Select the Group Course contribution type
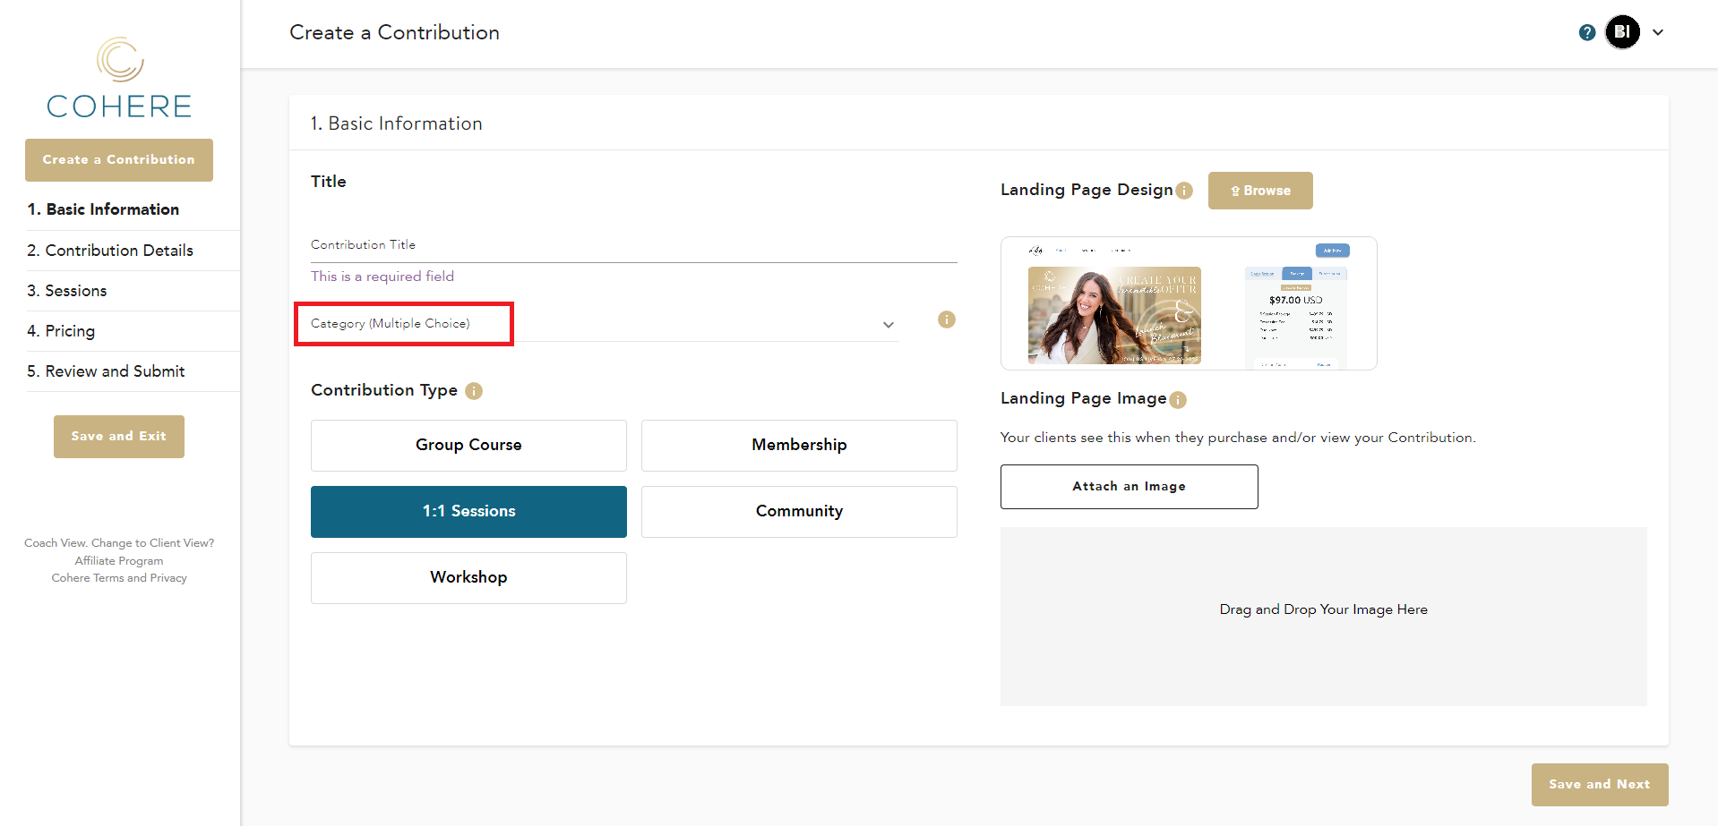 point(468,445)
